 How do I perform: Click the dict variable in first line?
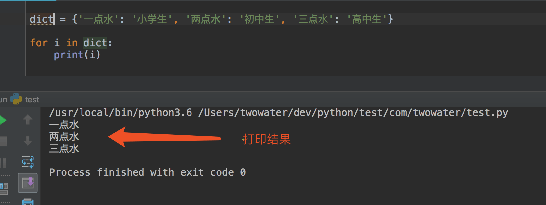pos(41,19)
